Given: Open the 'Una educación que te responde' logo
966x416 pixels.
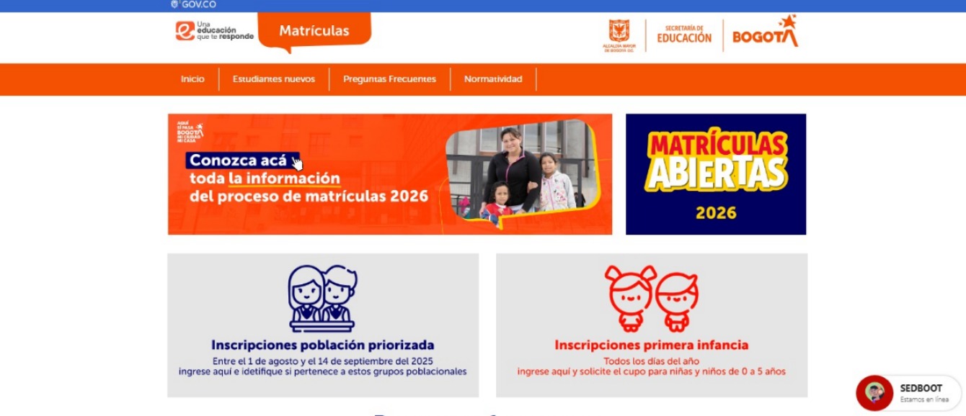Looking at the screenshot, I should pyautogui.click(x=214, y=31).
